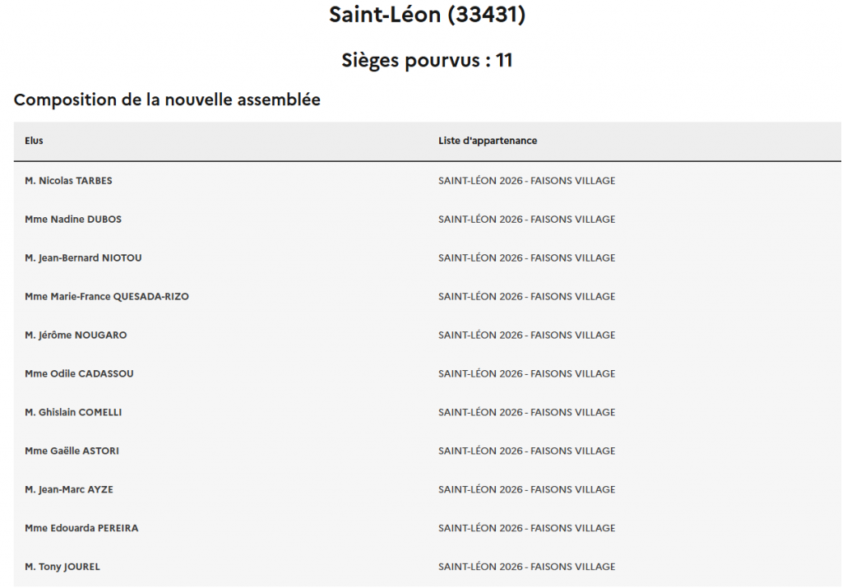
Task: Select the M. Nicolas TARBES name cell
Action: (x=68, y=181)
